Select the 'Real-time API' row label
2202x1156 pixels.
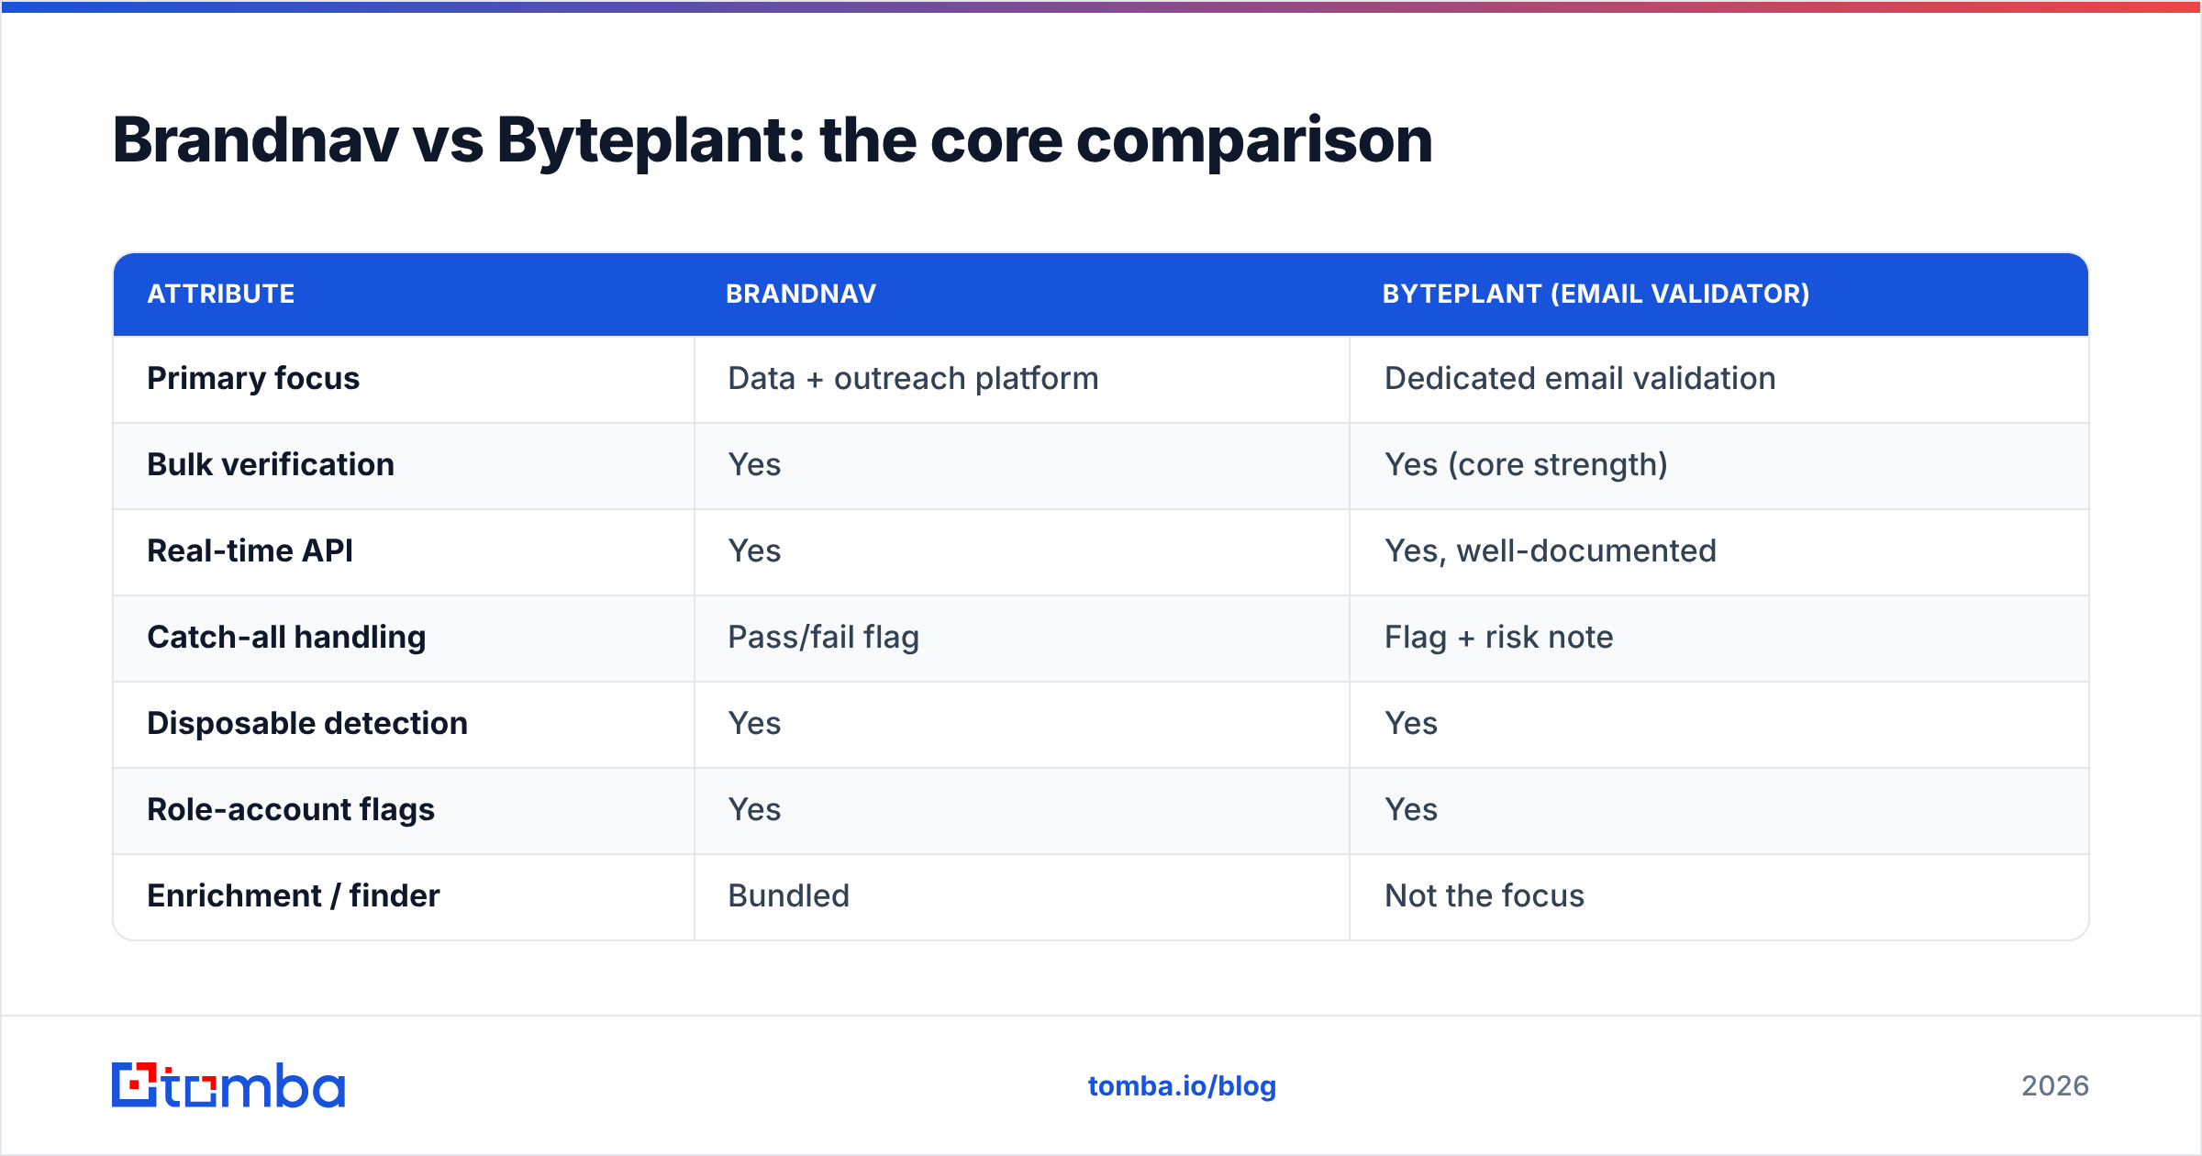pyautogui.click(x=250, y=550)
